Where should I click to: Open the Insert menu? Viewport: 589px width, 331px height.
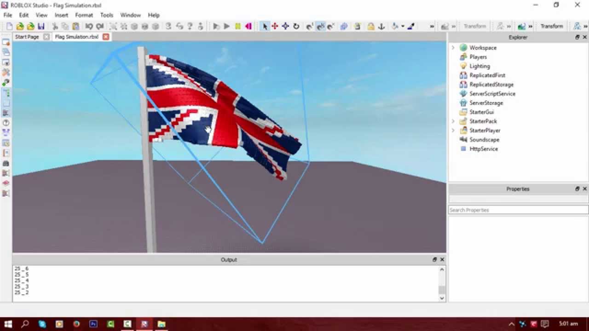(x=61, y=15)
